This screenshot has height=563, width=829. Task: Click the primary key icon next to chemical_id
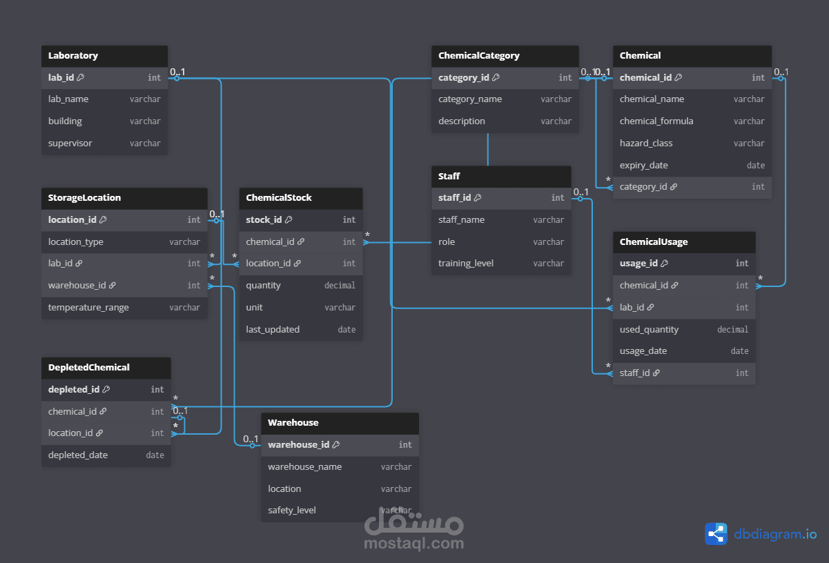point(679,77)
